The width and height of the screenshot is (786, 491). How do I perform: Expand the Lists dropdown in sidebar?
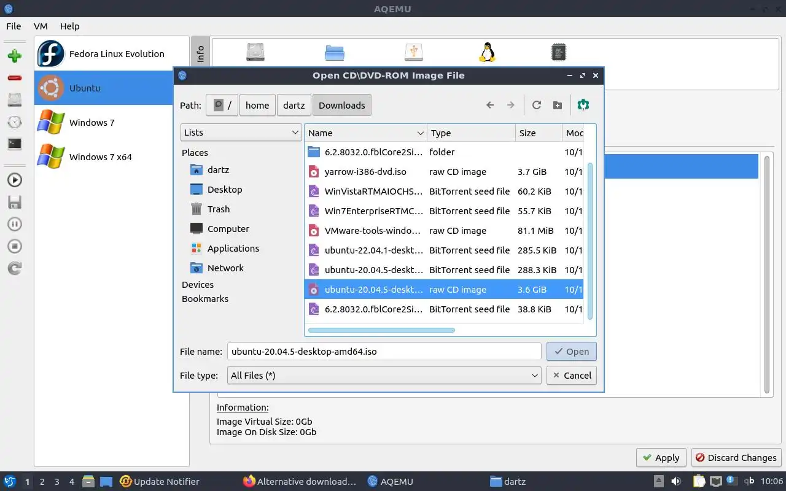coord(241,133)
